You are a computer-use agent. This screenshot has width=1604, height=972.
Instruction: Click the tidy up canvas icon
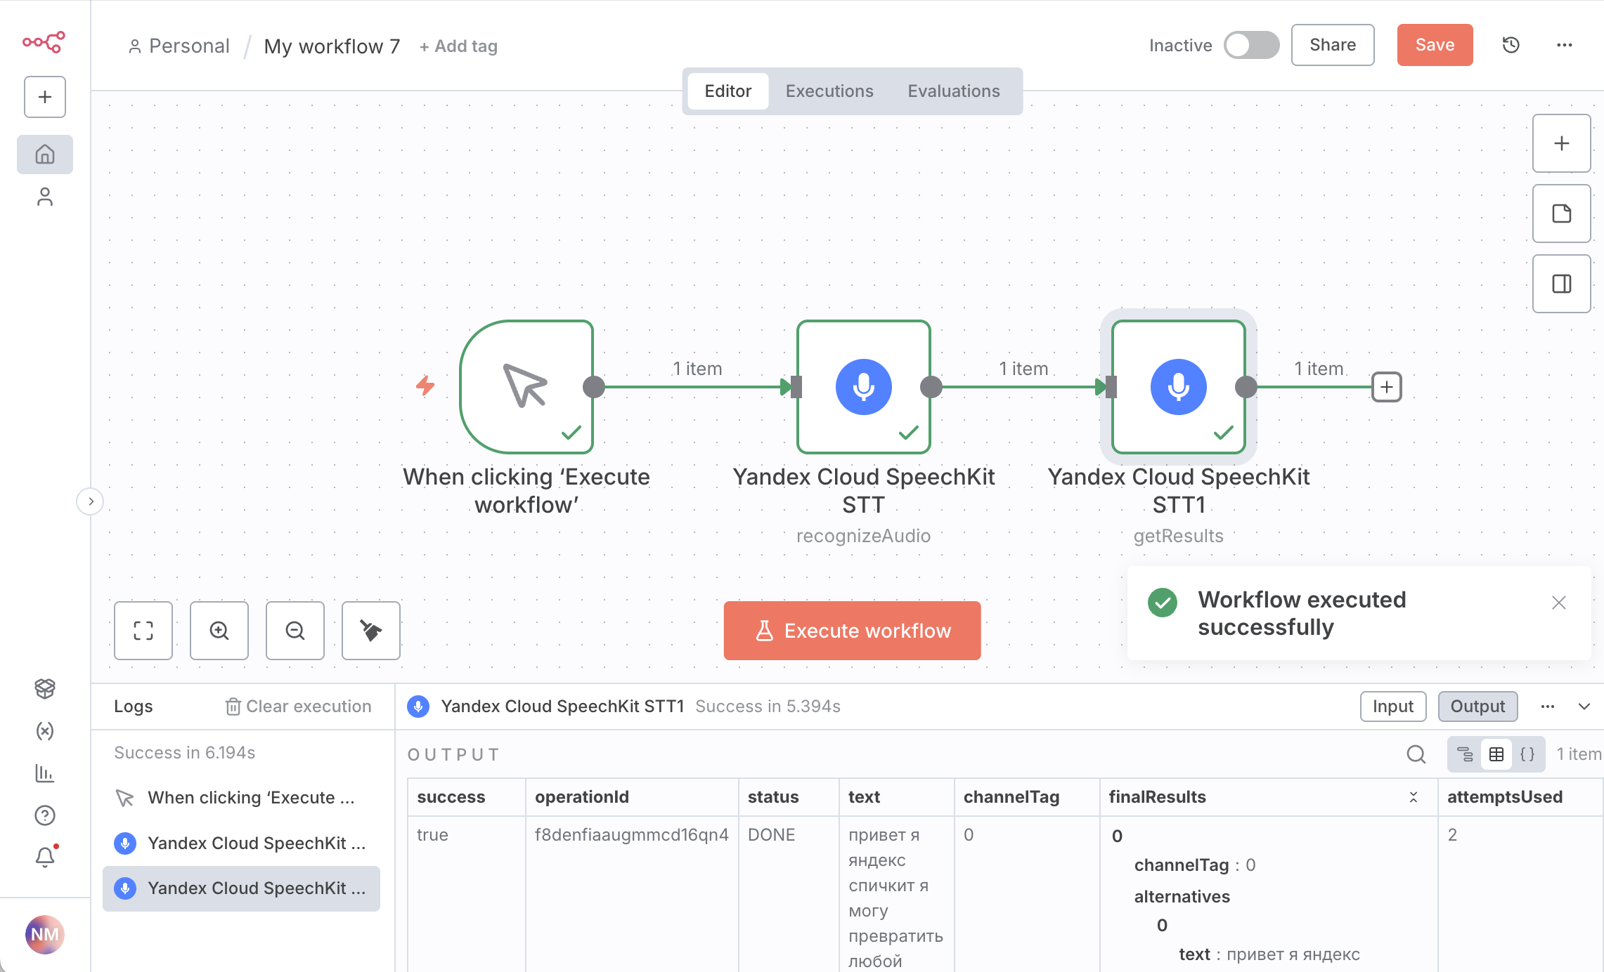click(x=370, y=631)
